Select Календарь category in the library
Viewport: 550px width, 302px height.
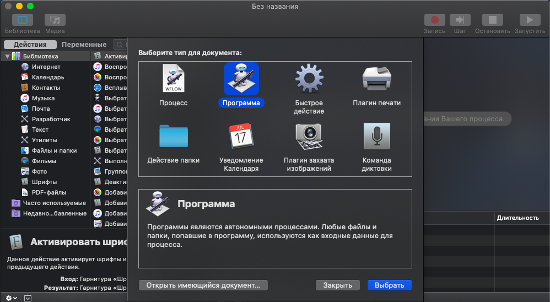(48, 77)
